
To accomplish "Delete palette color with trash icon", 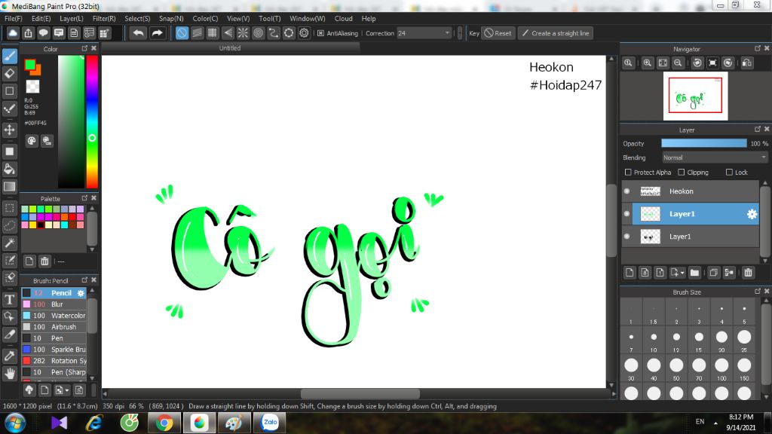I will point(44,261).
